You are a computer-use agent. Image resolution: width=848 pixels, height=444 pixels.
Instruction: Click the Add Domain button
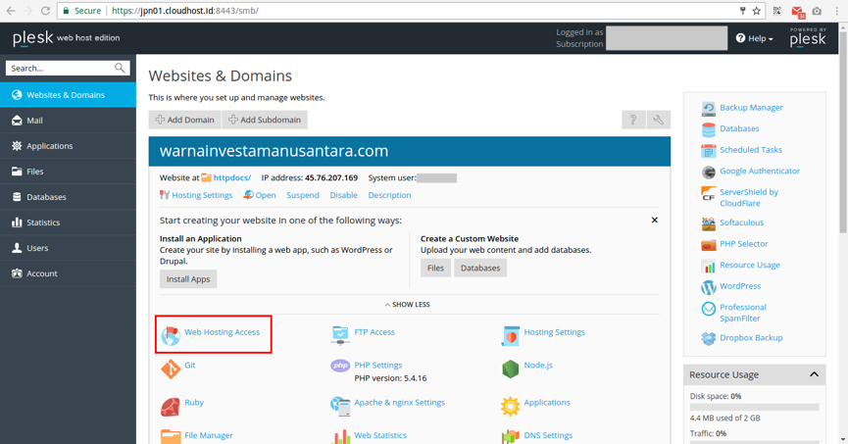coord(184,120)
